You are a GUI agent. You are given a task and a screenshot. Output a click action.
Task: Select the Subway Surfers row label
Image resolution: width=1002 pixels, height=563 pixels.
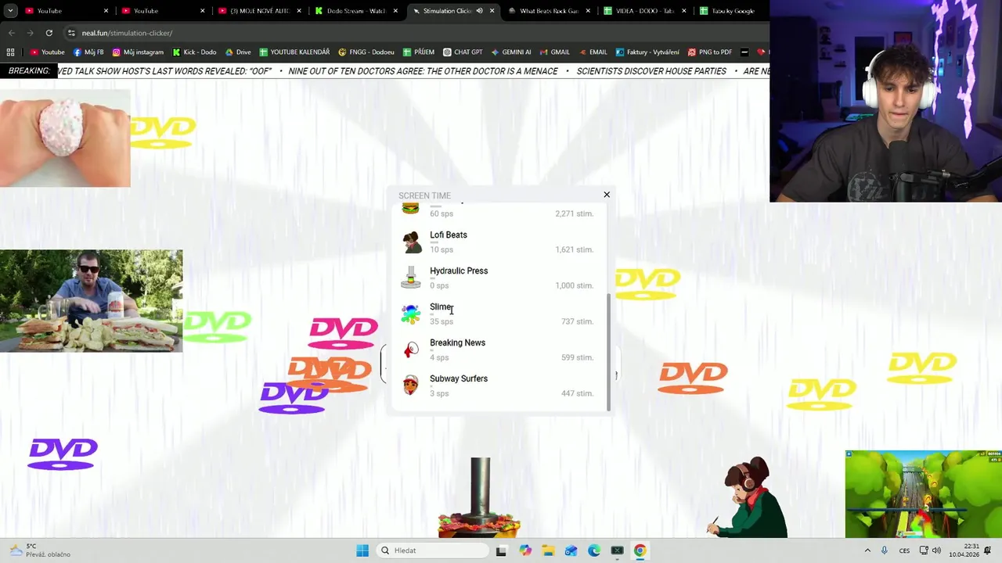tap(459, 378)
